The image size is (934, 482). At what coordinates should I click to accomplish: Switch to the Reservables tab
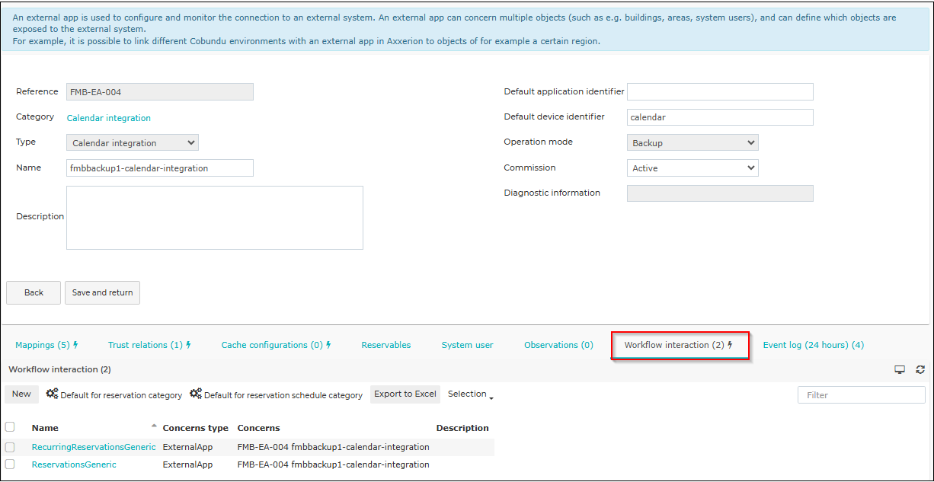point(386,345)
